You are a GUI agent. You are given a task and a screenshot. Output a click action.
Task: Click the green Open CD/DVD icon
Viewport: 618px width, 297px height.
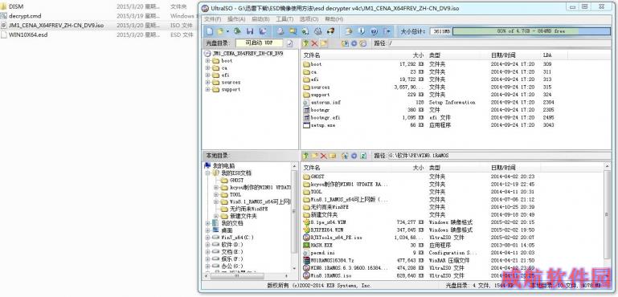237,31
